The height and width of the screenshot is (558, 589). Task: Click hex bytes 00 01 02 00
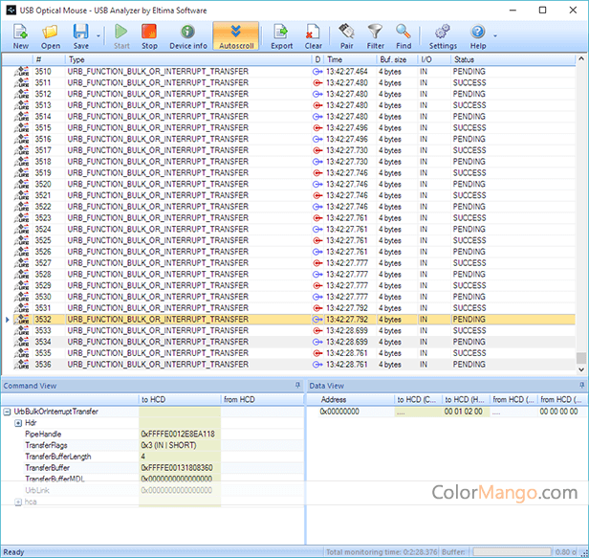pos(463,412)
